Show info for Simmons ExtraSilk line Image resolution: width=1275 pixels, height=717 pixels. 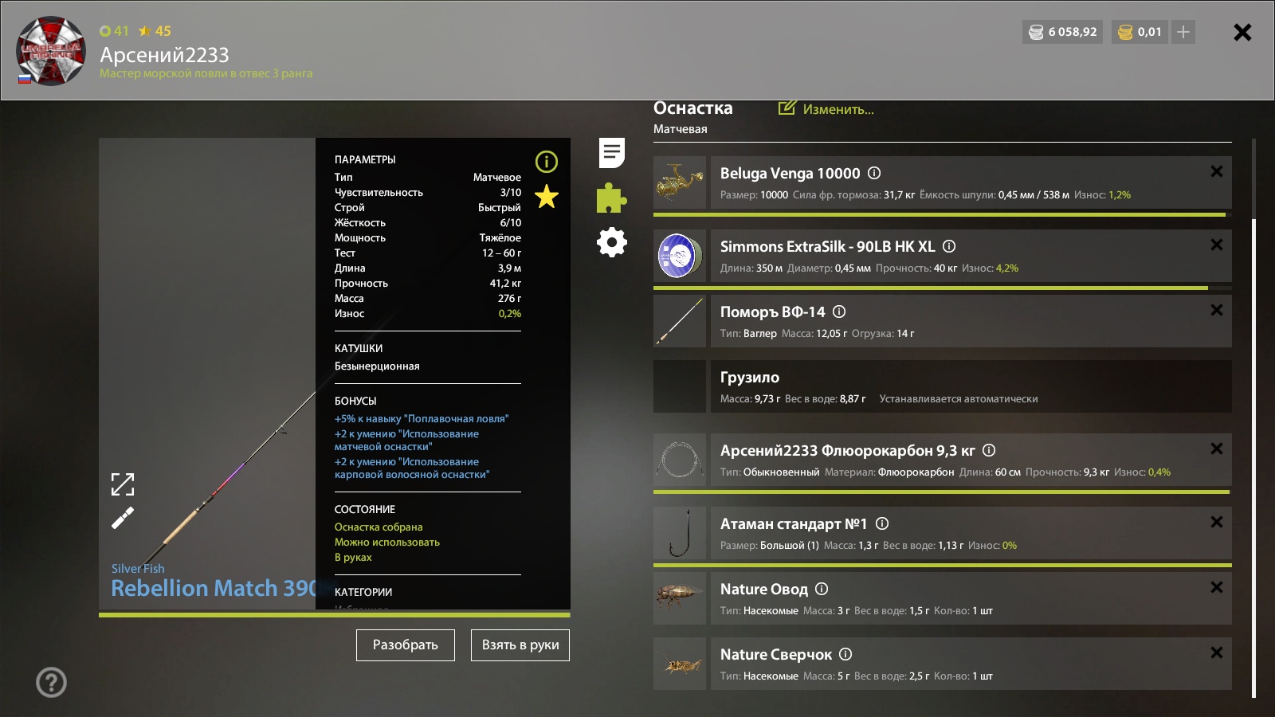pyautogui.click(x=949, y=246)
